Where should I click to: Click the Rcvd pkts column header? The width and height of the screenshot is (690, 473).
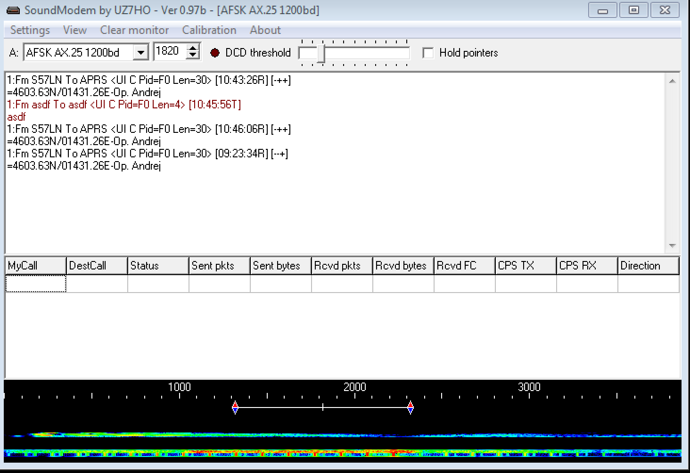(x=342, y=266)
